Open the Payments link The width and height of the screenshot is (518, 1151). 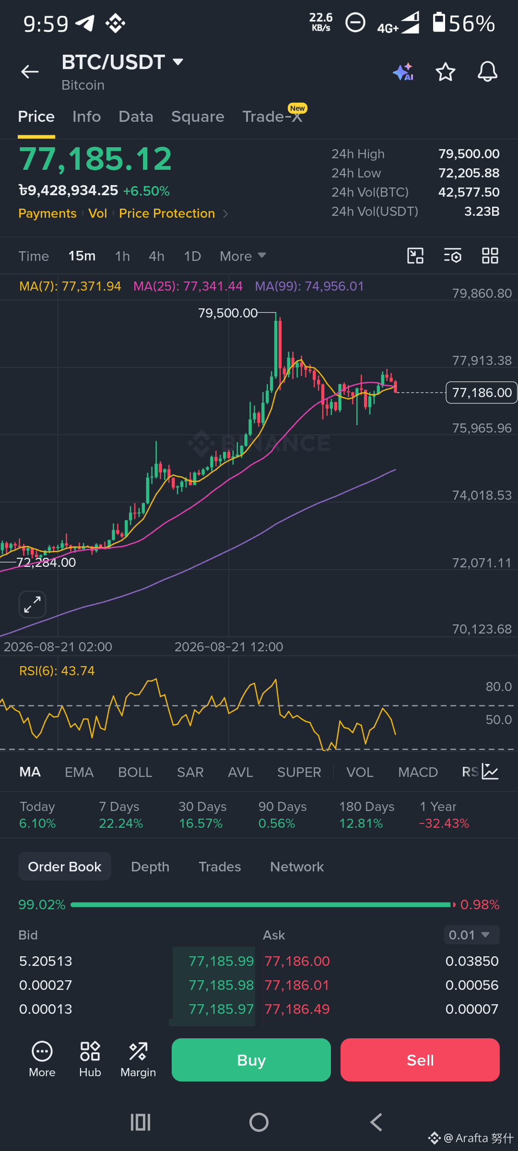pos(47,213)
